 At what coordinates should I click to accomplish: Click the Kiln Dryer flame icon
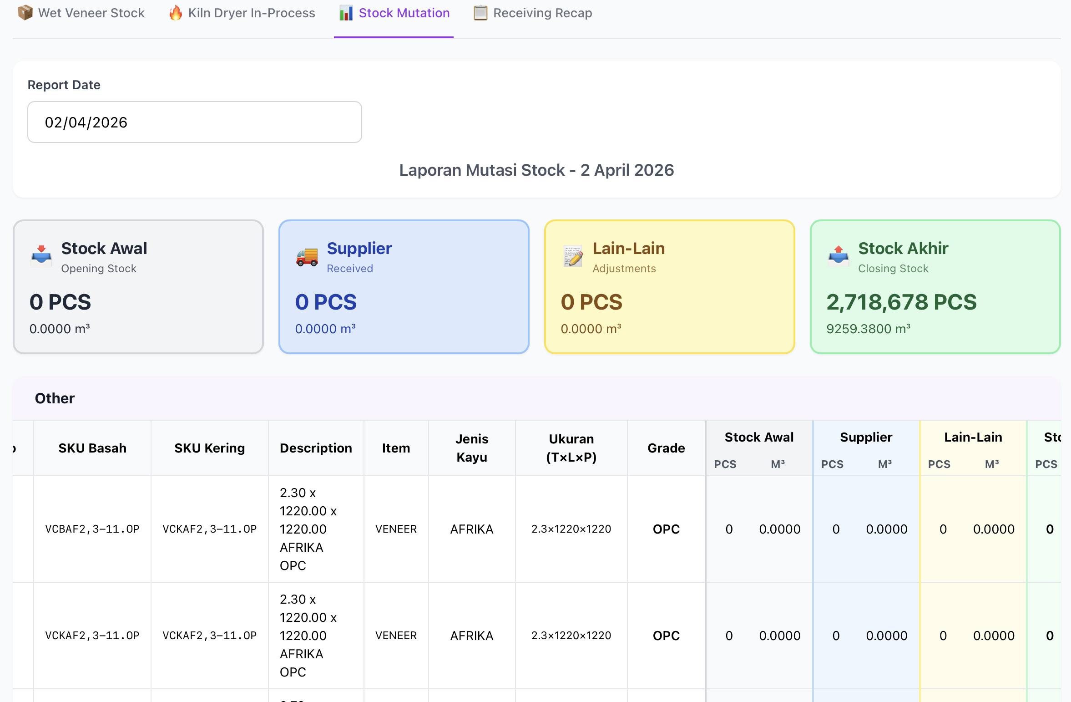point(175,13)
